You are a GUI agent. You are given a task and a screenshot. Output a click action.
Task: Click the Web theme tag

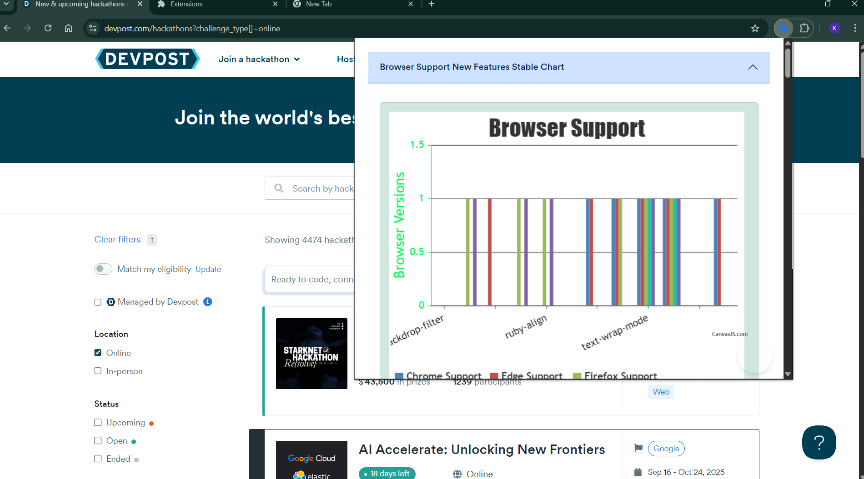coord(661,392)
